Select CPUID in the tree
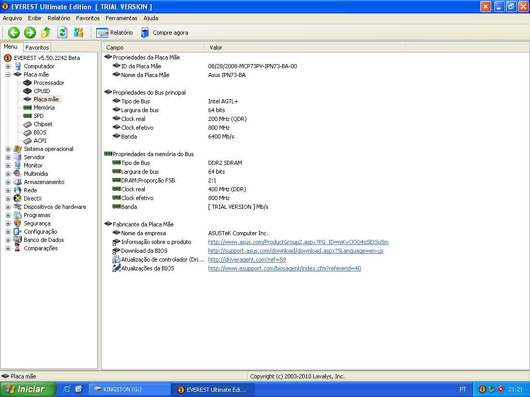The width and height of the screenshot is (530, 397). click(42, 91)
